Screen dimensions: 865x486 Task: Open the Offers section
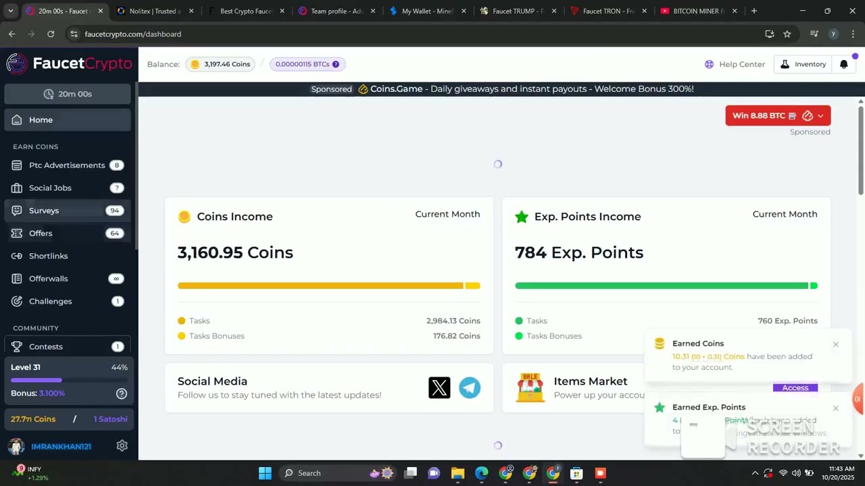tap(68, 233)
